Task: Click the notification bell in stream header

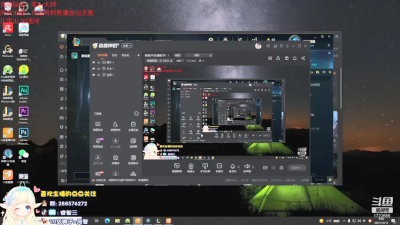Action: click(x=294, y=58)
